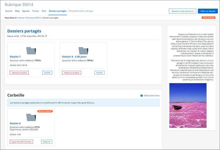Click Modifier on Dossier 8

coord(100,73)
